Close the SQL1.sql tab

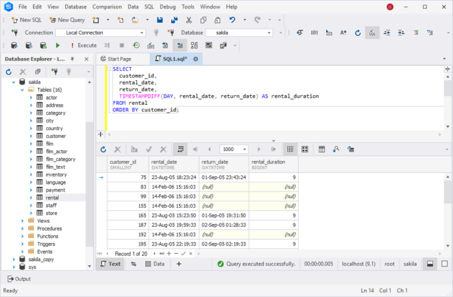(195, 59)
